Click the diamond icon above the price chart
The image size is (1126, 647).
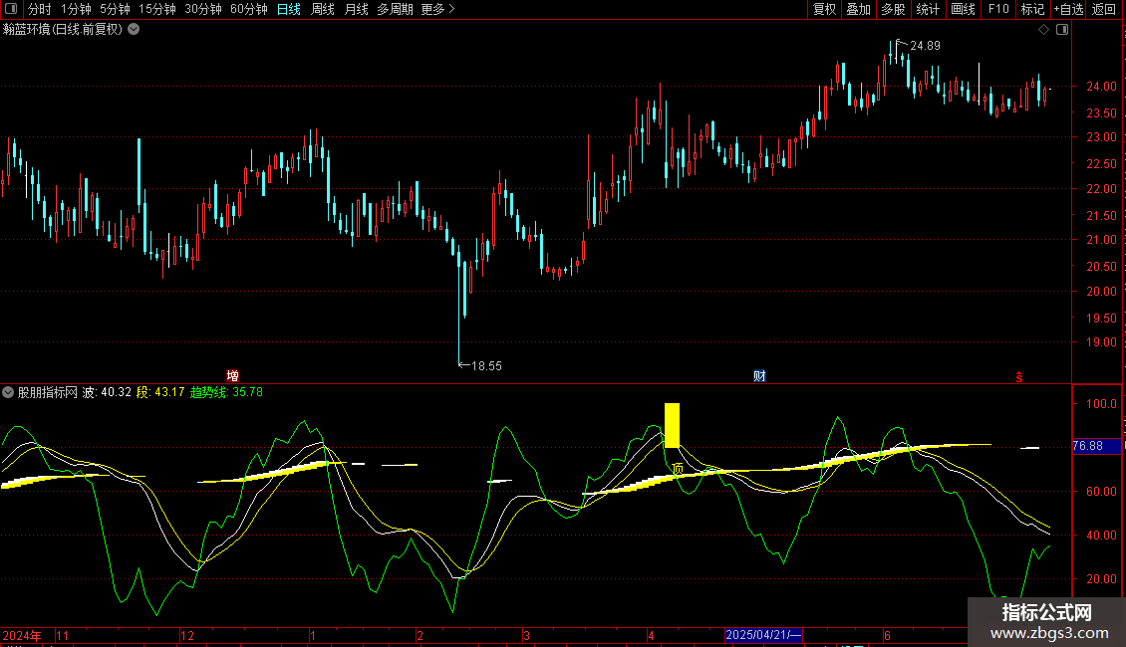(1044, 30)
